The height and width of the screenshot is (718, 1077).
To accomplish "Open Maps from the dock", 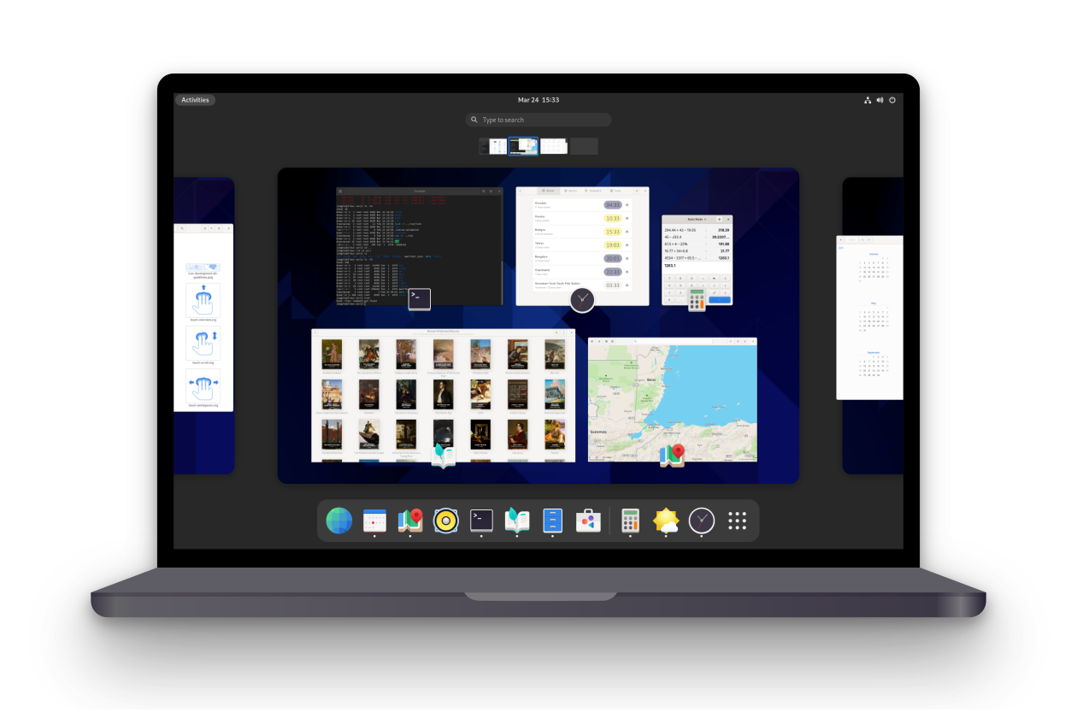I will tap(410, 521).
